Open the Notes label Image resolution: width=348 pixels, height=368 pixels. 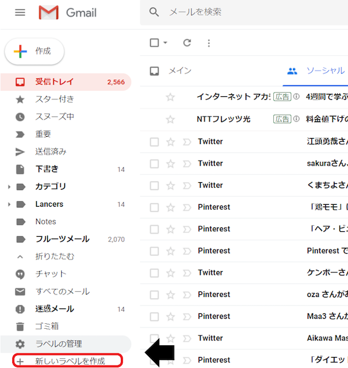pyautogui.click(x=66, y=221)
